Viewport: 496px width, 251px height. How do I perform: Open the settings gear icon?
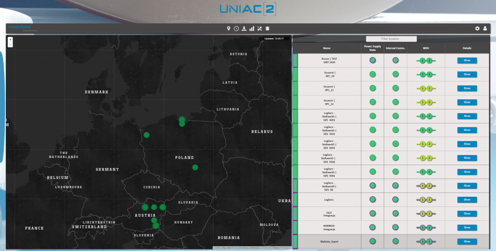pos(477,29)
